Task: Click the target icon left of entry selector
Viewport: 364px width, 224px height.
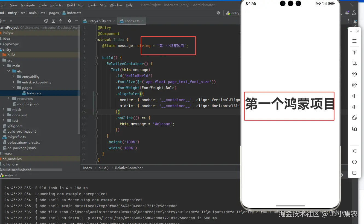Action: (x=218, y=13)
